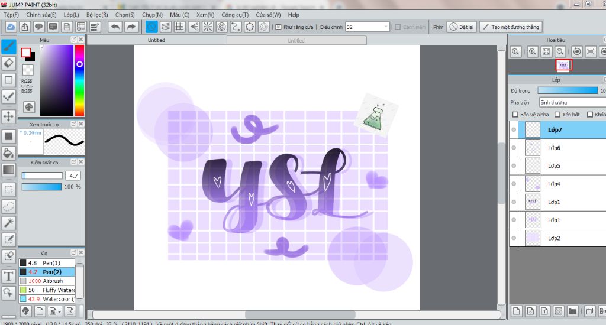Enable crisscross grid snap guide
The width and height of the screenshot is (606, 325).
coord(179,27)
